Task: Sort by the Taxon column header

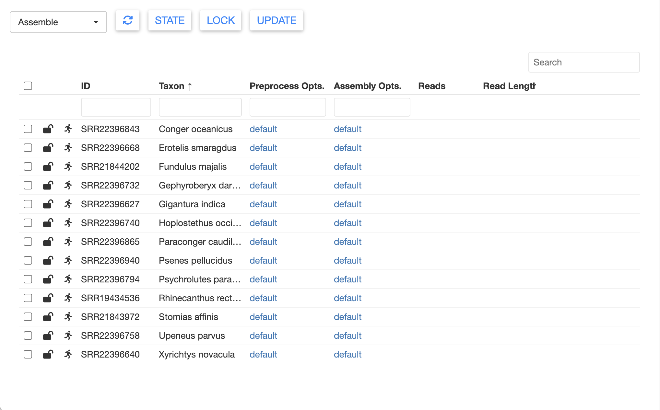Action: point(175,86)
